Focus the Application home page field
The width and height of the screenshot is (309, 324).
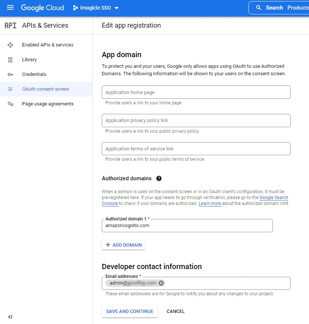(x=196, y=92)
